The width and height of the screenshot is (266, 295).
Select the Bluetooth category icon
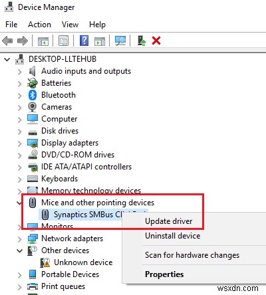pos(33,95)
